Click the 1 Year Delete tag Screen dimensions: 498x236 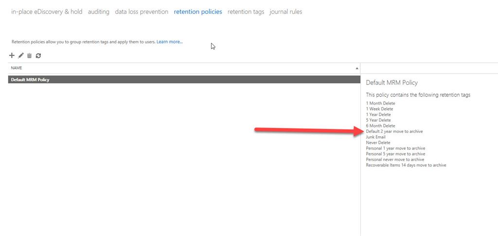[378, 114]
